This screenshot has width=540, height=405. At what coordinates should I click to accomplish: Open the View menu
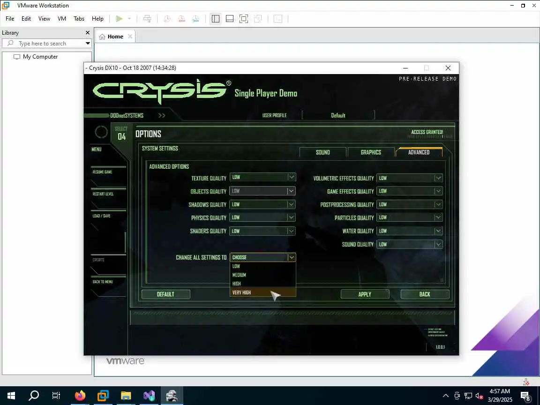coord(44,19)
